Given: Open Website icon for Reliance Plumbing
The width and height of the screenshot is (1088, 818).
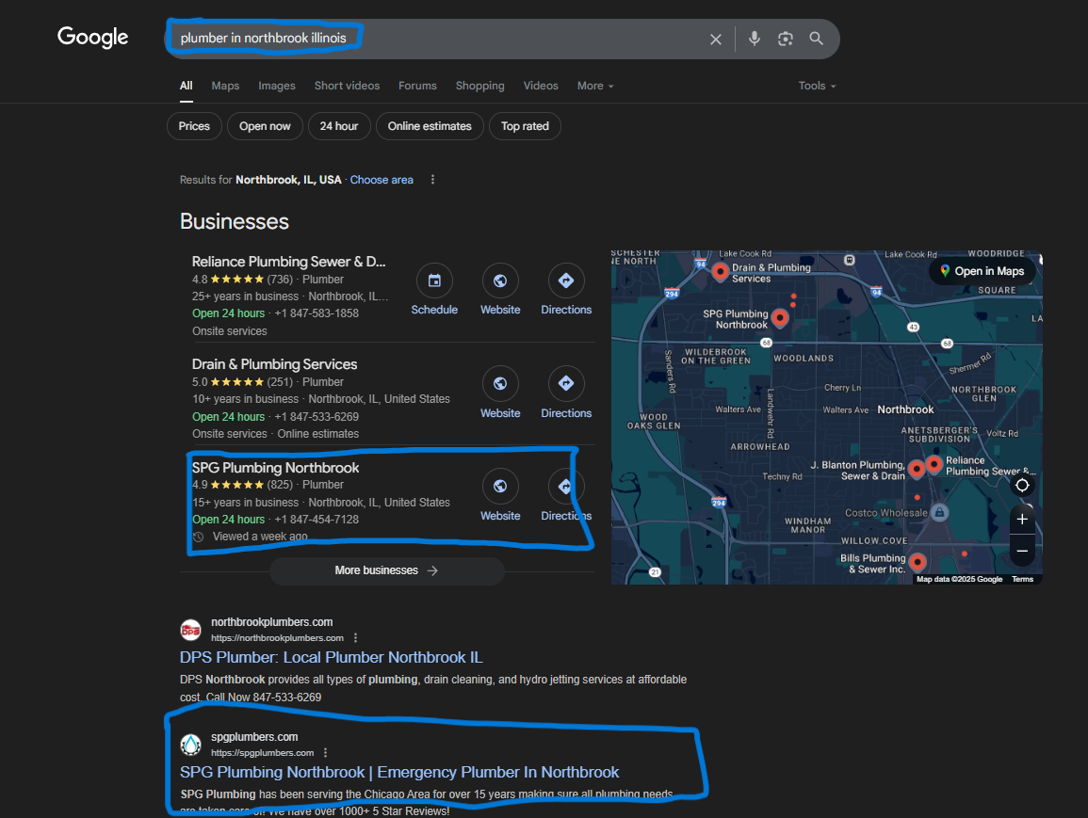Looking at the screenshot, I should [500, 281].
